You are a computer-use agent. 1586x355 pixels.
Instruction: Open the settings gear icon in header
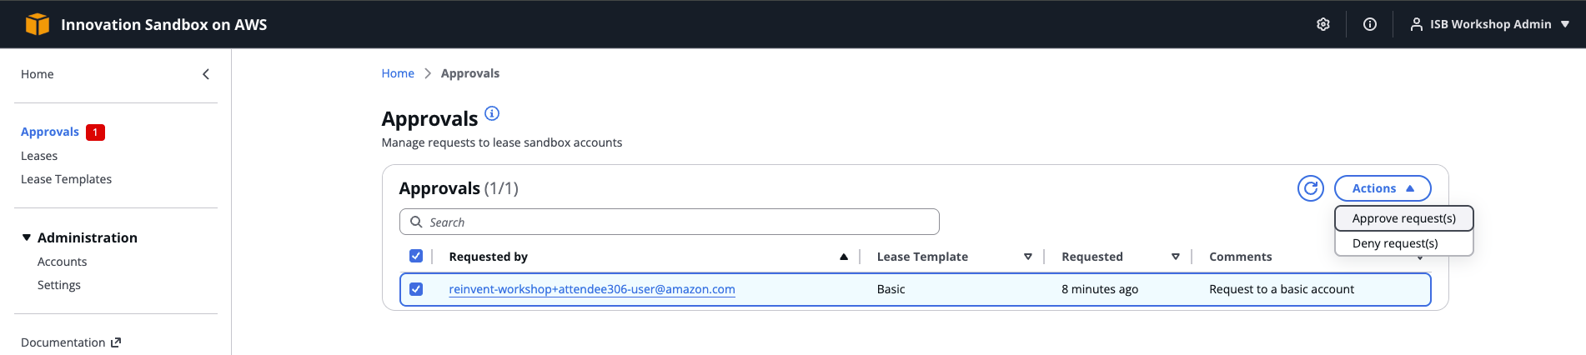tap(1323, 24)
